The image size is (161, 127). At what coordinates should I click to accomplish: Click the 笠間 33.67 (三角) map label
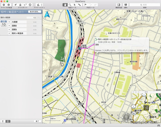tap(135, 11)
